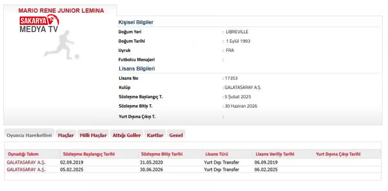This screenshot has height=191, width=388.
Task: Open Galatasaray A.Ş. link in 2019 row
Action: [x=26, y=163]
